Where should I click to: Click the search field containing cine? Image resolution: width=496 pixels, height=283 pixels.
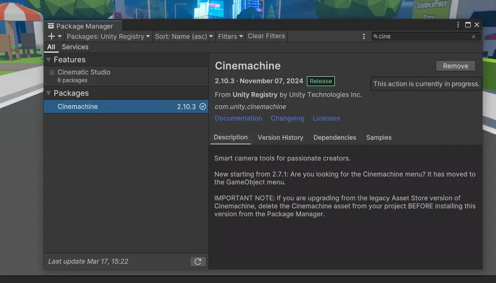click(426, 36)
